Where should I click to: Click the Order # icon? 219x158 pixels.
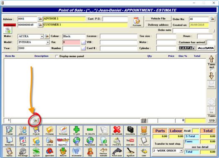tap(50, 141)
